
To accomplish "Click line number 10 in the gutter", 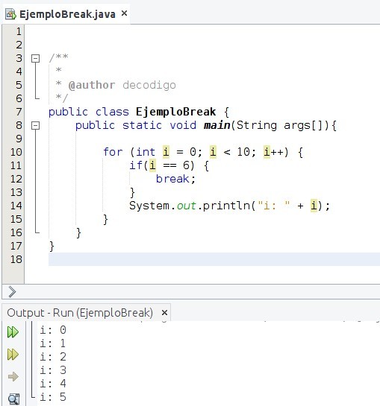I will click(16, 152).
